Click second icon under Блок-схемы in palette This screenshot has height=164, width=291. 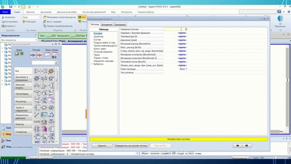point(55,55)
